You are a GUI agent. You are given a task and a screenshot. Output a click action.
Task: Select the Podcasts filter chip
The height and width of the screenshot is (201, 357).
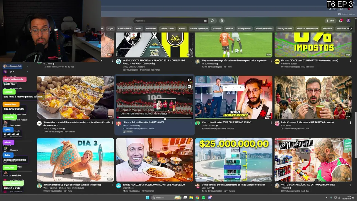217,28
